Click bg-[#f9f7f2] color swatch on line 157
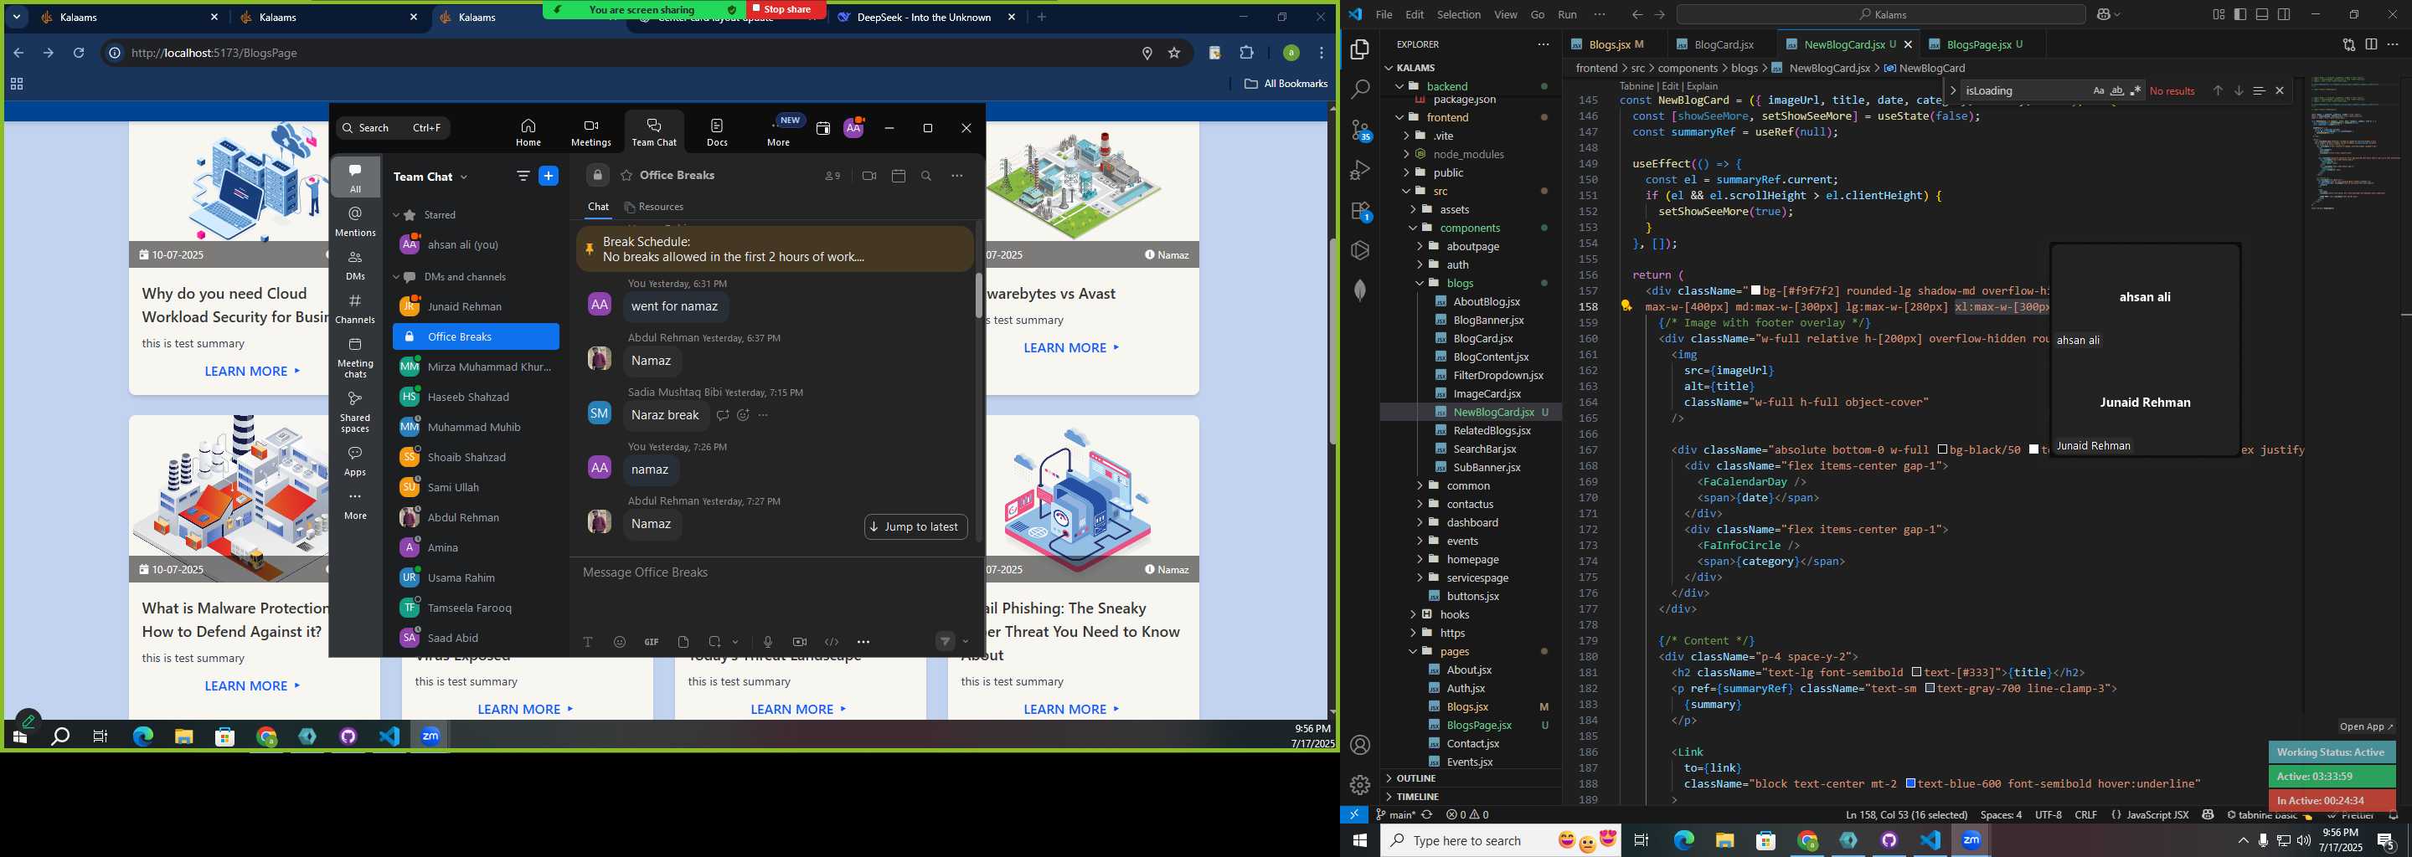Viewport: 2412px width, 857px height. (1755, 291)
